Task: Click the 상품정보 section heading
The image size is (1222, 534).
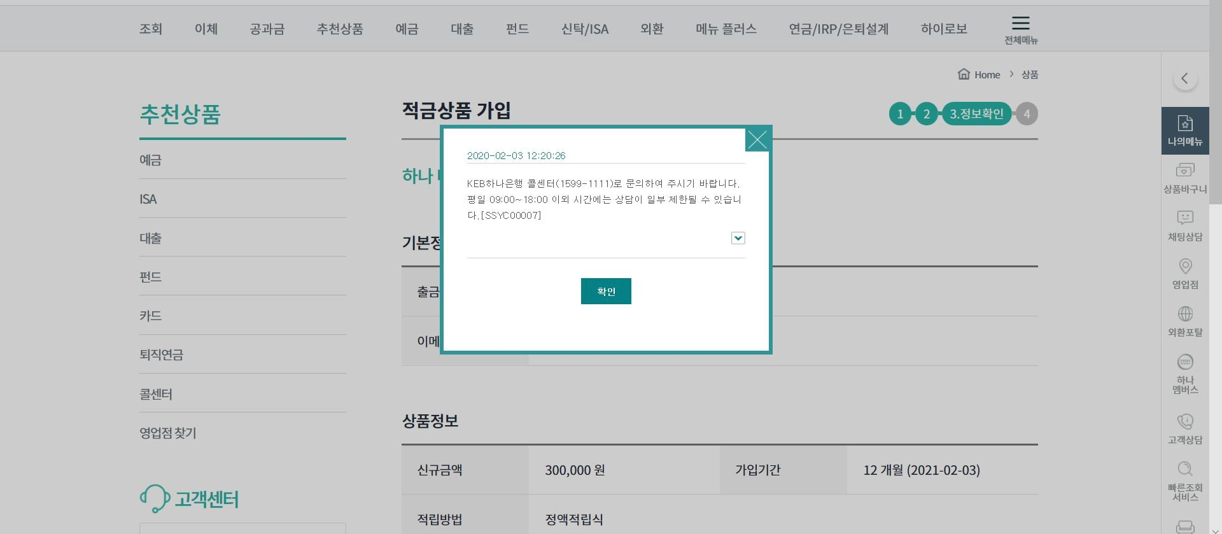Action: click(x=430, y=421)
